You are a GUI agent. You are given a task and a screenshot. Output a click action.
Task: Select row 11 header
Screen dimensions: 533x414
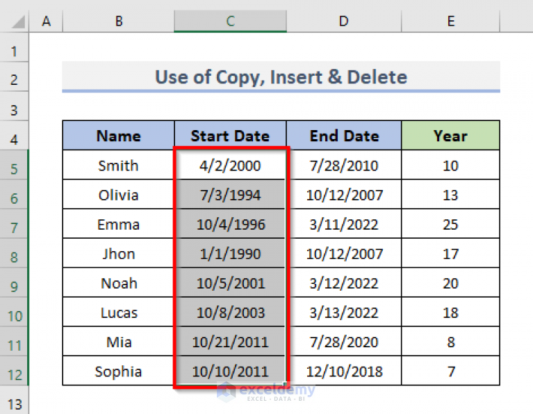click(14, 342)
